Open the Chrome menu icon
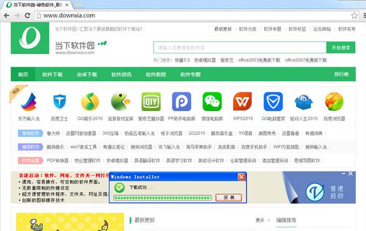The height and width of the screenshot is (231, 366). pyautogui.click(x=364, y=16)
